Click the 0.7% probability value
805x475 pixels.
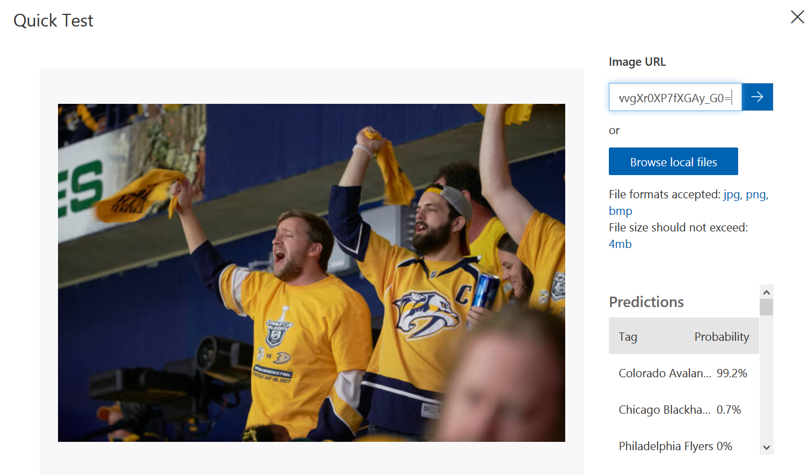pos(729,410)
